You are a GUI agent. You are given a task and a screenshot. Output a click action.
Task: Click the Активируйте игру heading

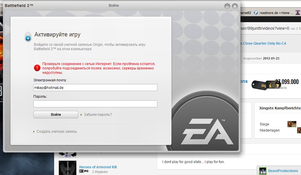(x=57, y=34)
